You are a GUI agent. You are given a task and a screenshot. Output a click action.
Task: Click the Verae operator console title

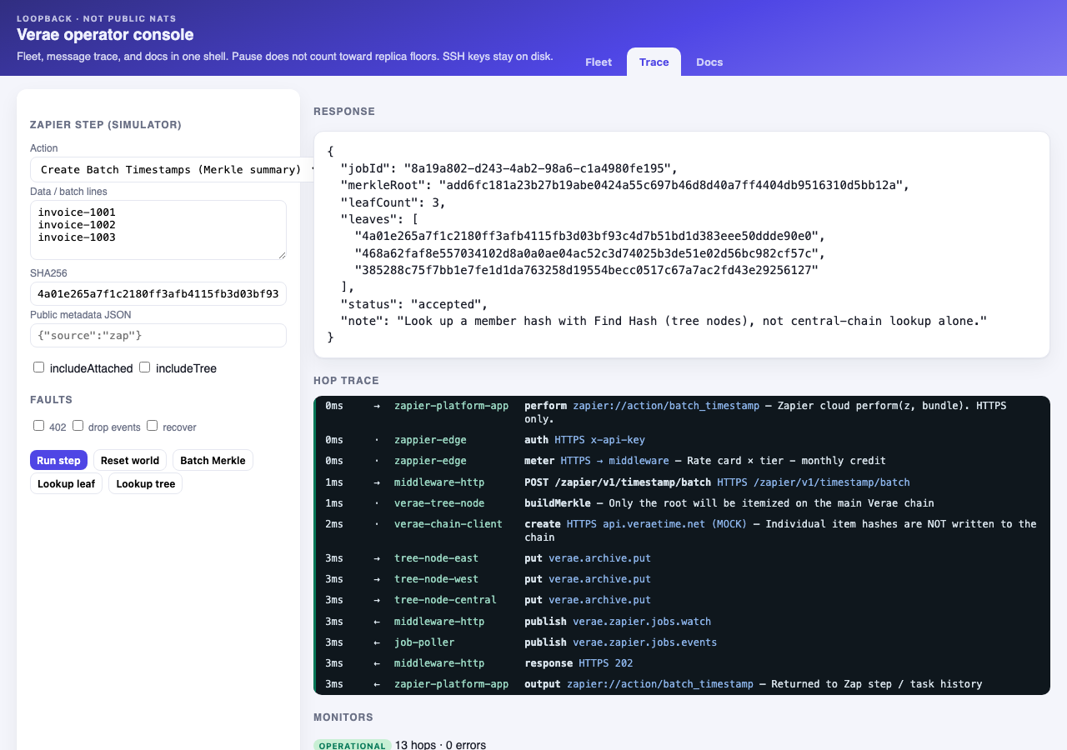coord(105,35)
